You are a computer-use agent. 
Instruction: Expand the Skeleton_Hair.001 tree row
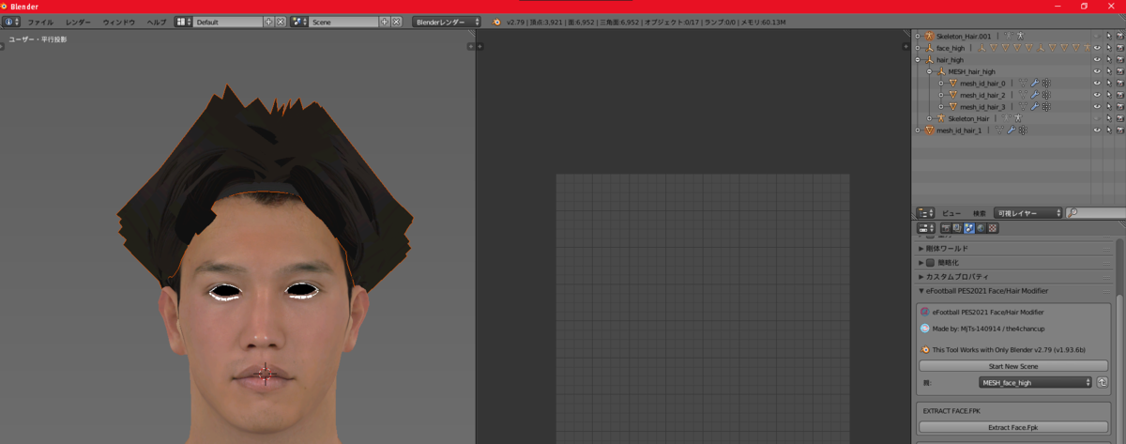918,36
